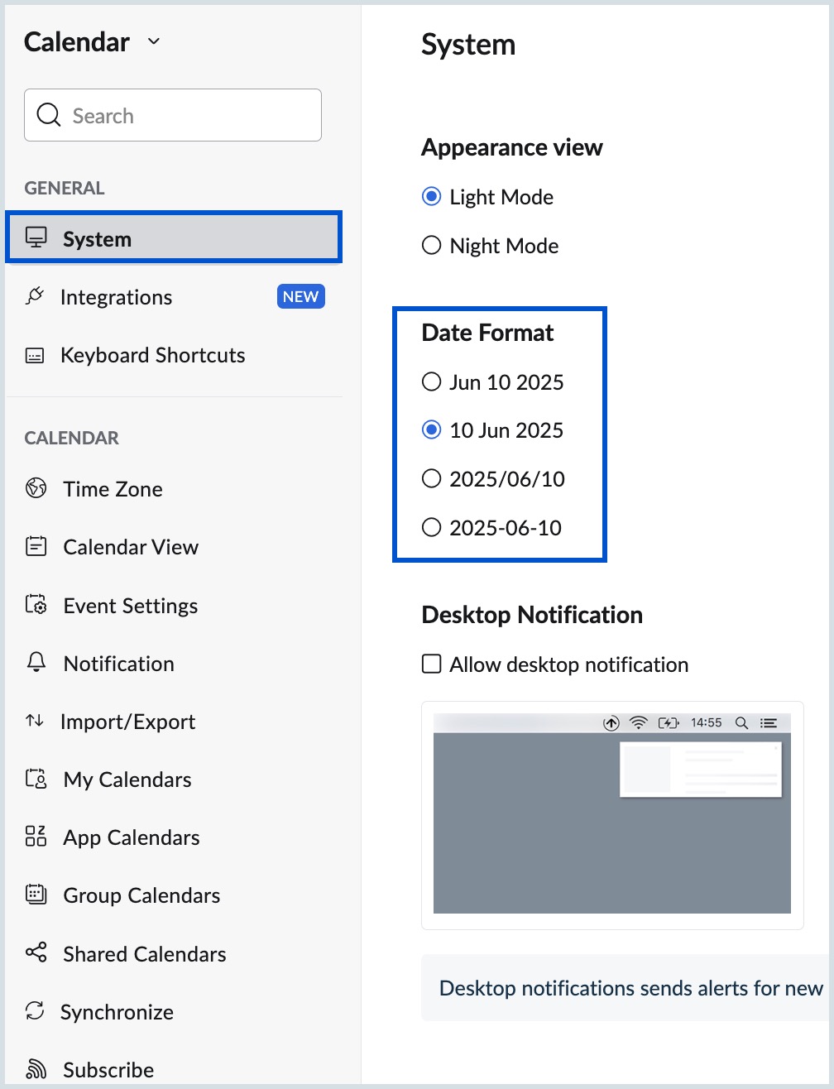834x1089 pixels.
Task: Select the 2025-06-10 date format option
Action: coord(431,527)
